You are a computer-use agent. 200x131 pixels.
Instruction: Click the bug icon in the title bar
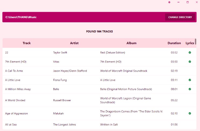169,2
